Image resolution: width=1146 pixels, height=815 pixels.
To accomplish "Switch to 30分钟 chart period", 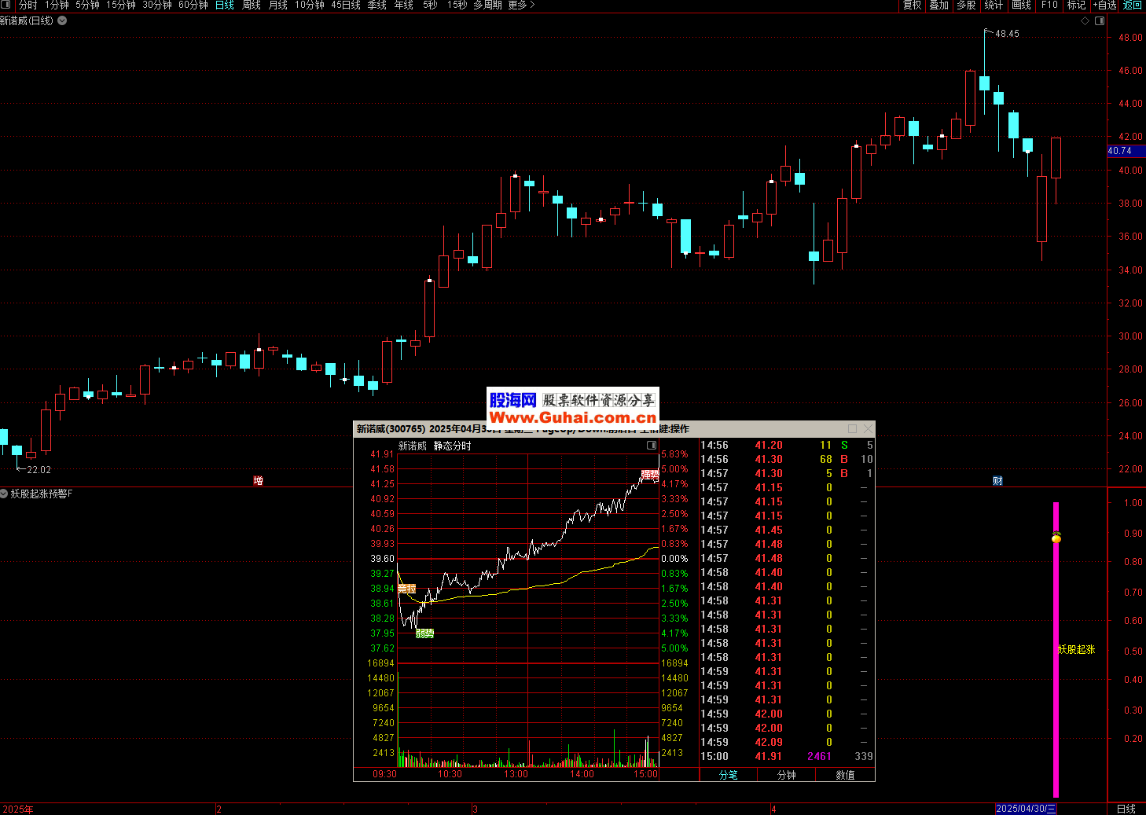I will [x=157, y=5].
